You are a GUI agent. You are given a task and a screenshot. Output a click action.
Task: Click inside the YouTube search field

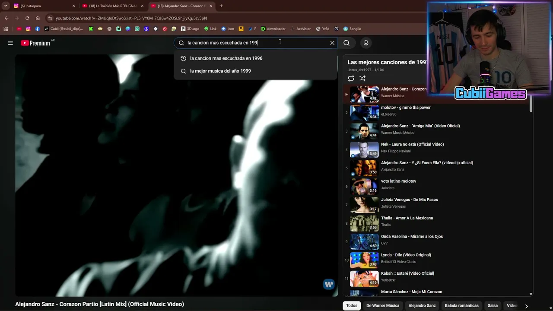pos(255,43)
